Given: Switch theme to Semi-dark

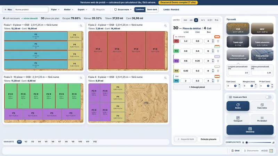Looking at the screenshot, I should click(152, 10).
